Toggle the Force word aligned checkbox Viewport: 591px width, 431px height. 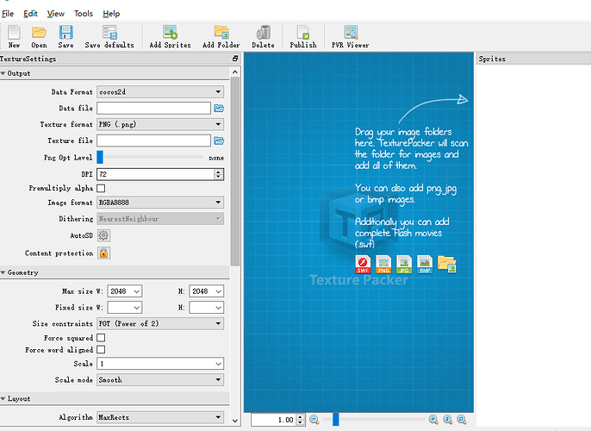(101, 350)
